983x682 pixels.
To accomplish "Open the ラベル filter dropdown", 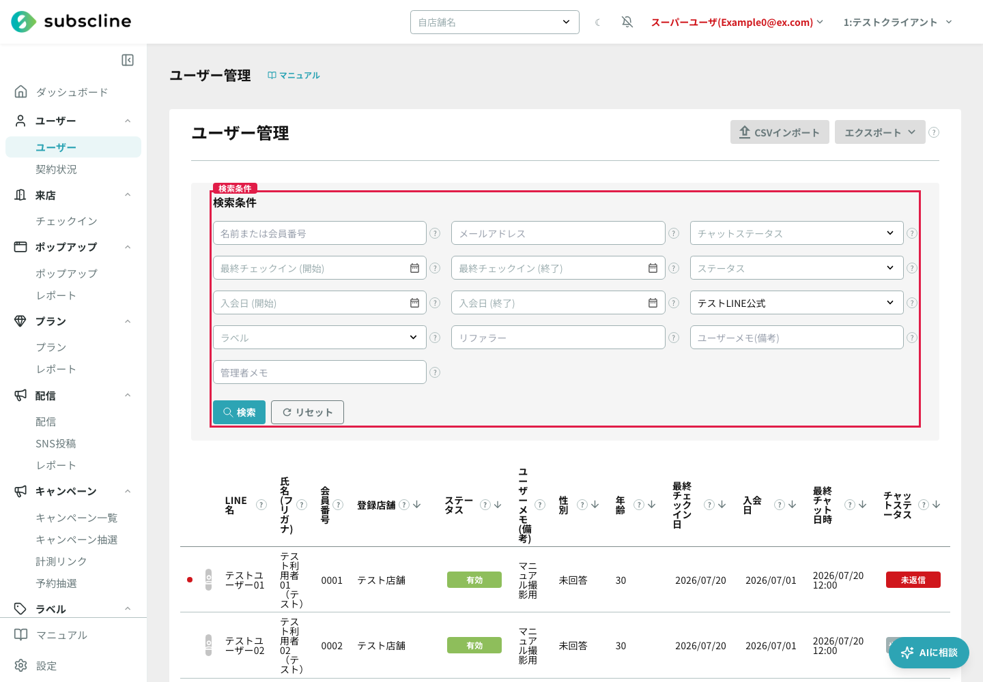I will [x=319, y=338].
